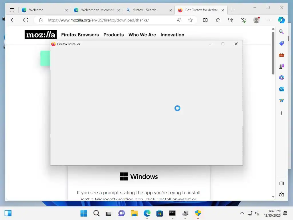Open Widgets panel on taskbar
The height and width of the screenshot is (220, 293).
click(x=8, y=213)
